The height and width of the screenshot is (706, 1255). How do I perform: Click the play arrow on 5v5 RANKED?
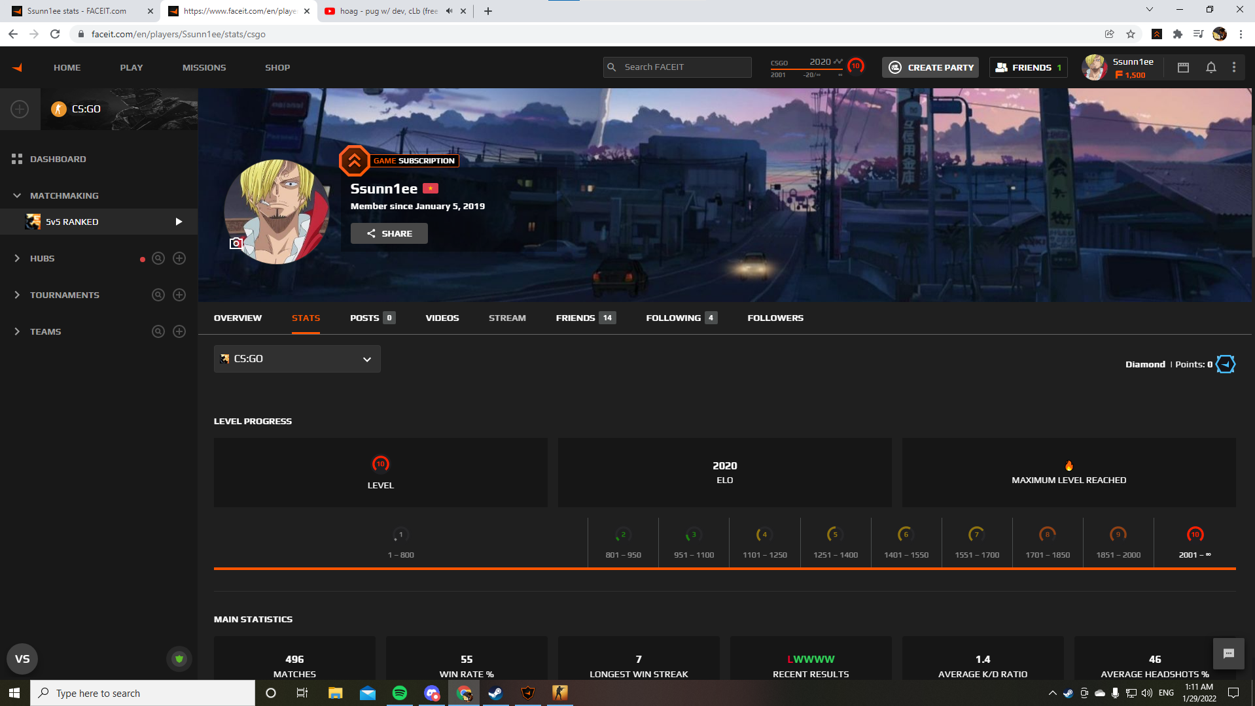point(179,222)
